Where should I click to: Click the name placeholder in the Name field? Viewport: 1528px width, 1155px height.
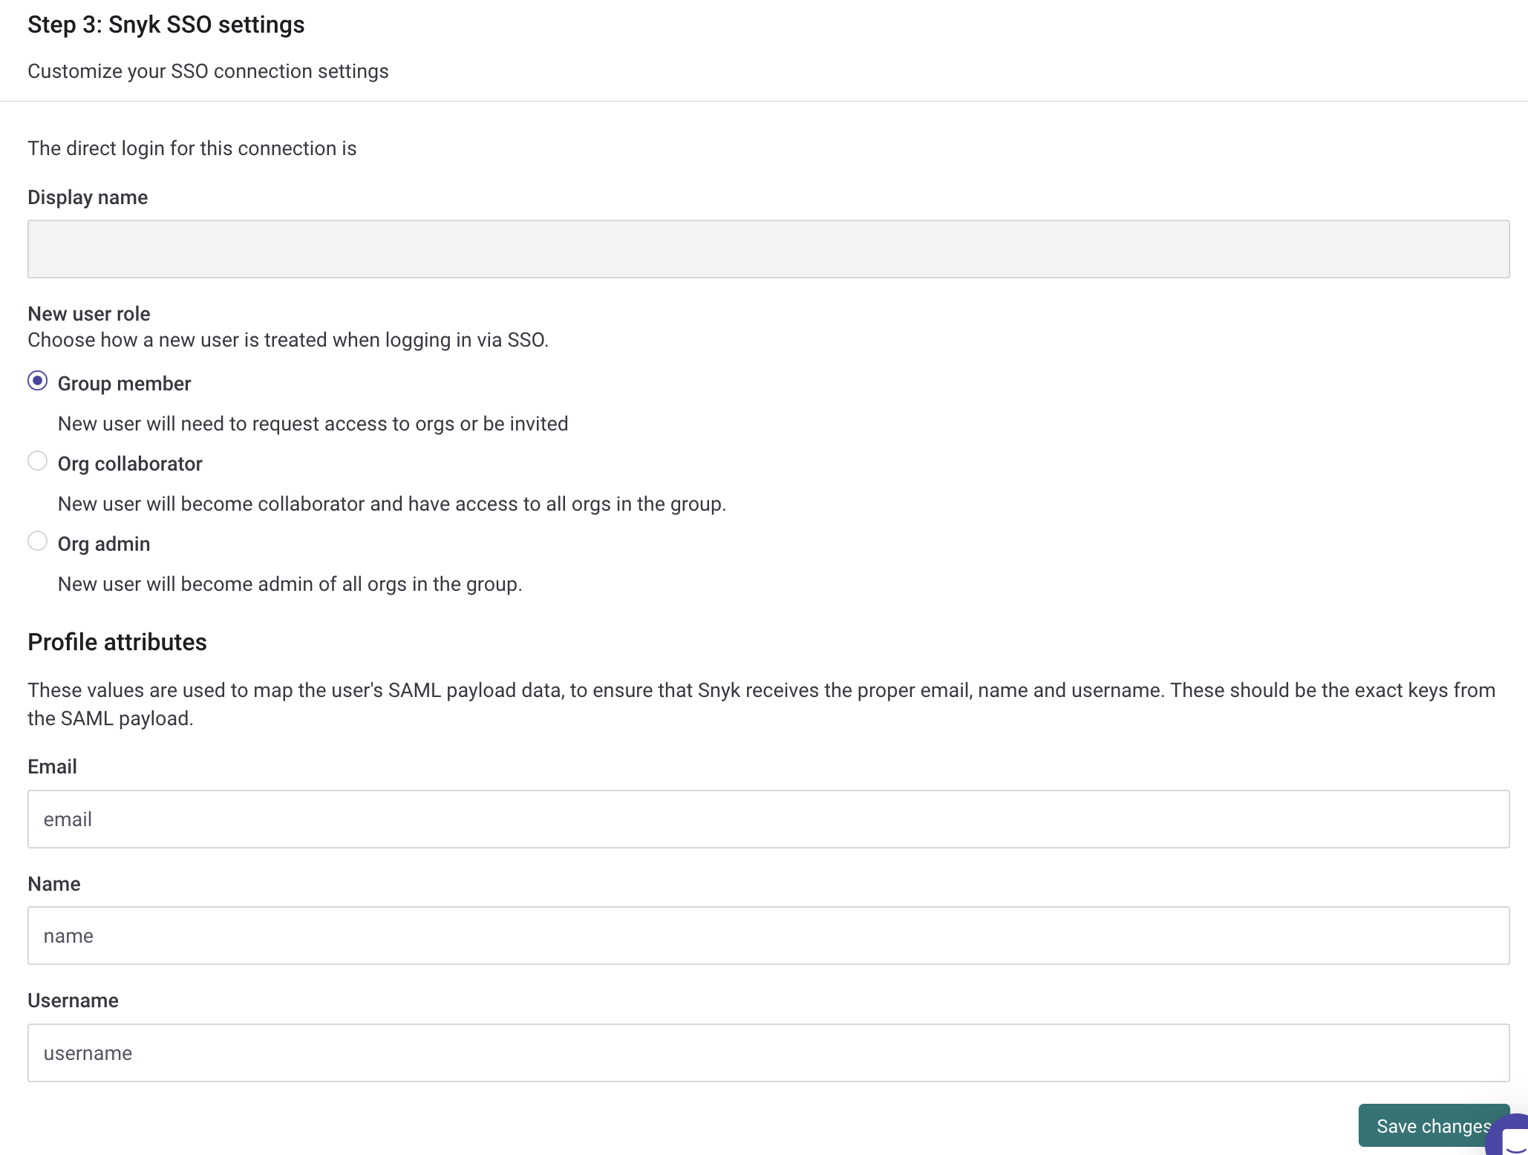coord(68,935)
